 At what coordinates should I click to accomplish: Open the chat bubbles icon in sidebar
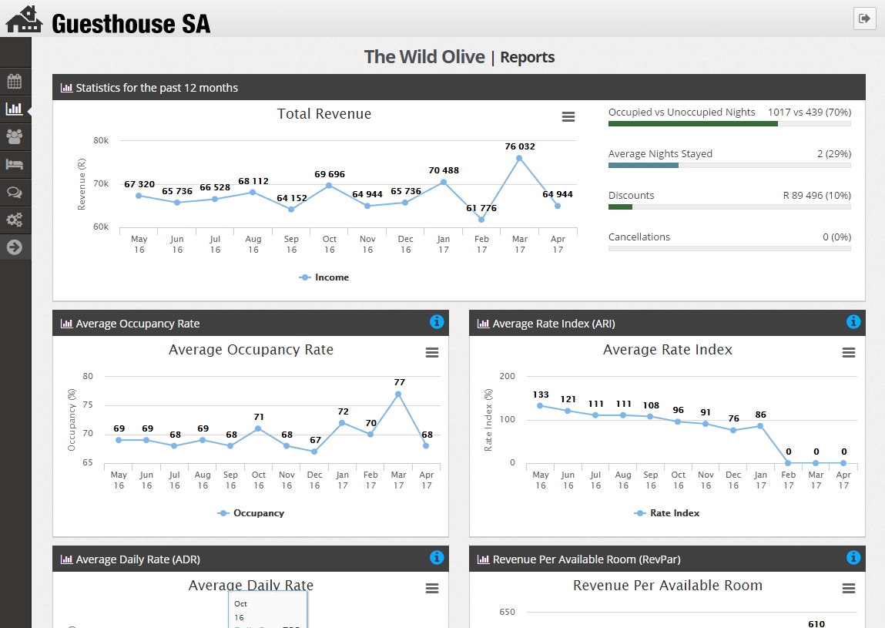[15, 192]
